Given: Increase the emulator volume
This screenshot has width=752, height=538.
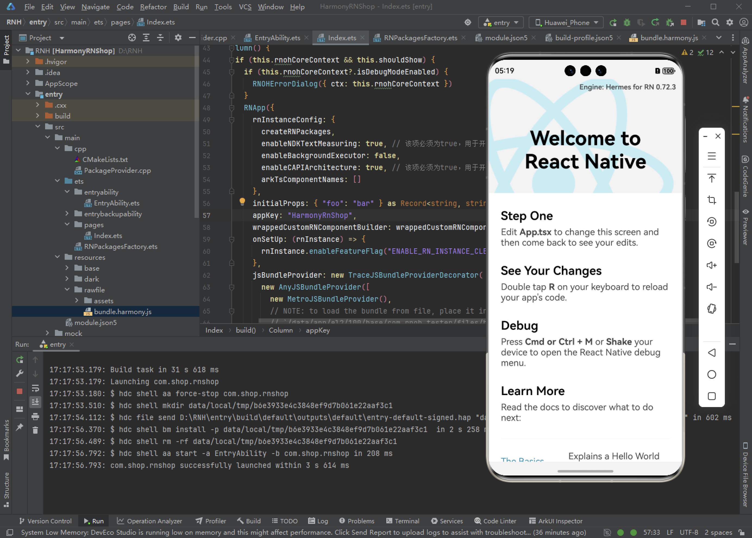Looking at the screenshot, I should coord(711,265).
